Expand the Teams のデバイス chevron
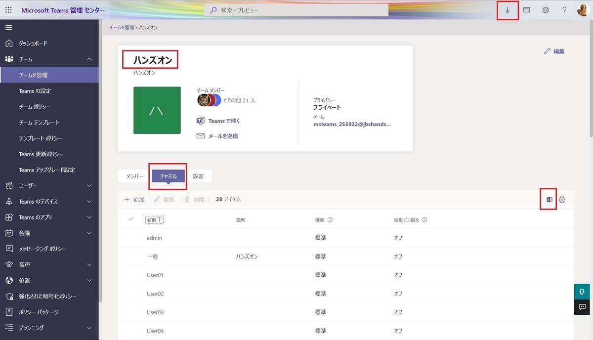 pos(89,202)
